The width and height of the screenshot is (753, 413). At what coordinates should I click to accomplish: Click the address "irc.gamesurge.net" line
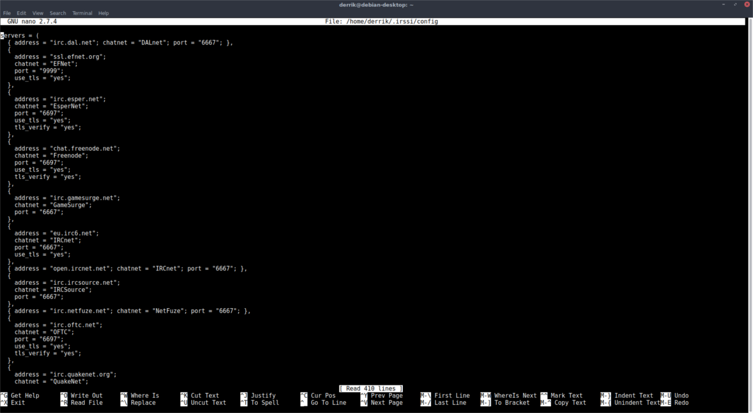[67, 198]
